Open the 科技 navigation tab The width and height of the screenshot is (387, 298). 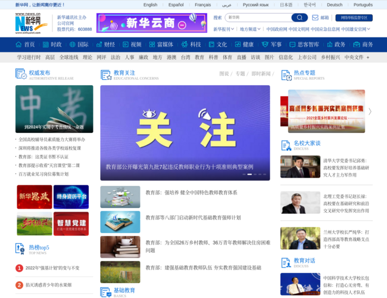[x=192, y=44]
